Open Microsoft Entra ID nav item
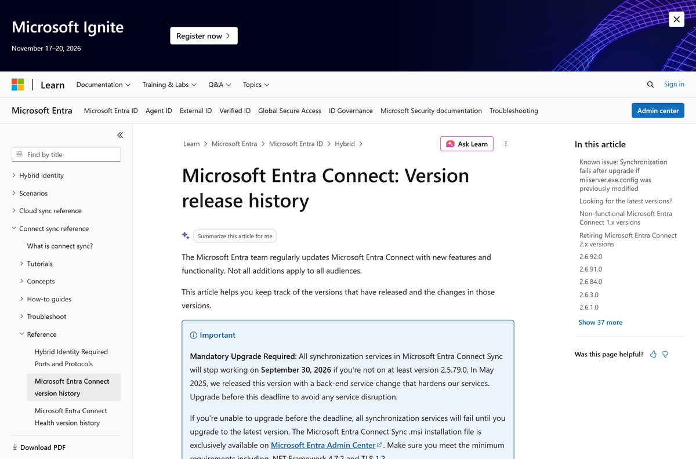Viewport: 696px width, 459px height. click(111, 111)
